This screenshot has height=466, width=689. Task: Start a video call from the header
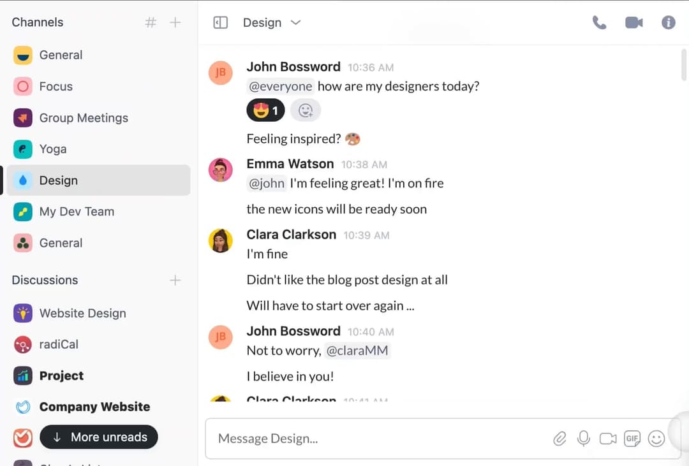coord(633,22)
